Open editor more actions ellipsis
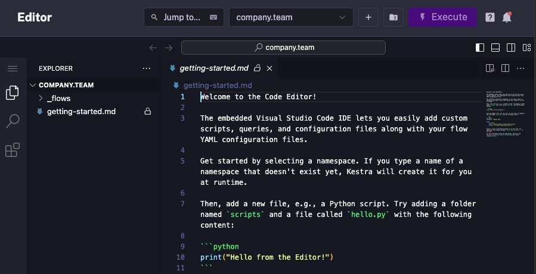 point(520,68)
